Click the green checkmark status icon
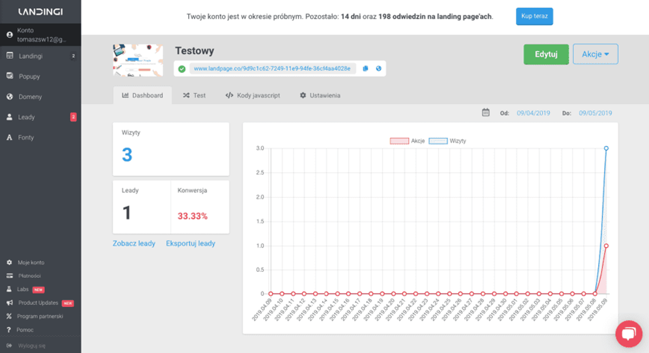Viewport: 649px width, 353px height. (182, 69)
